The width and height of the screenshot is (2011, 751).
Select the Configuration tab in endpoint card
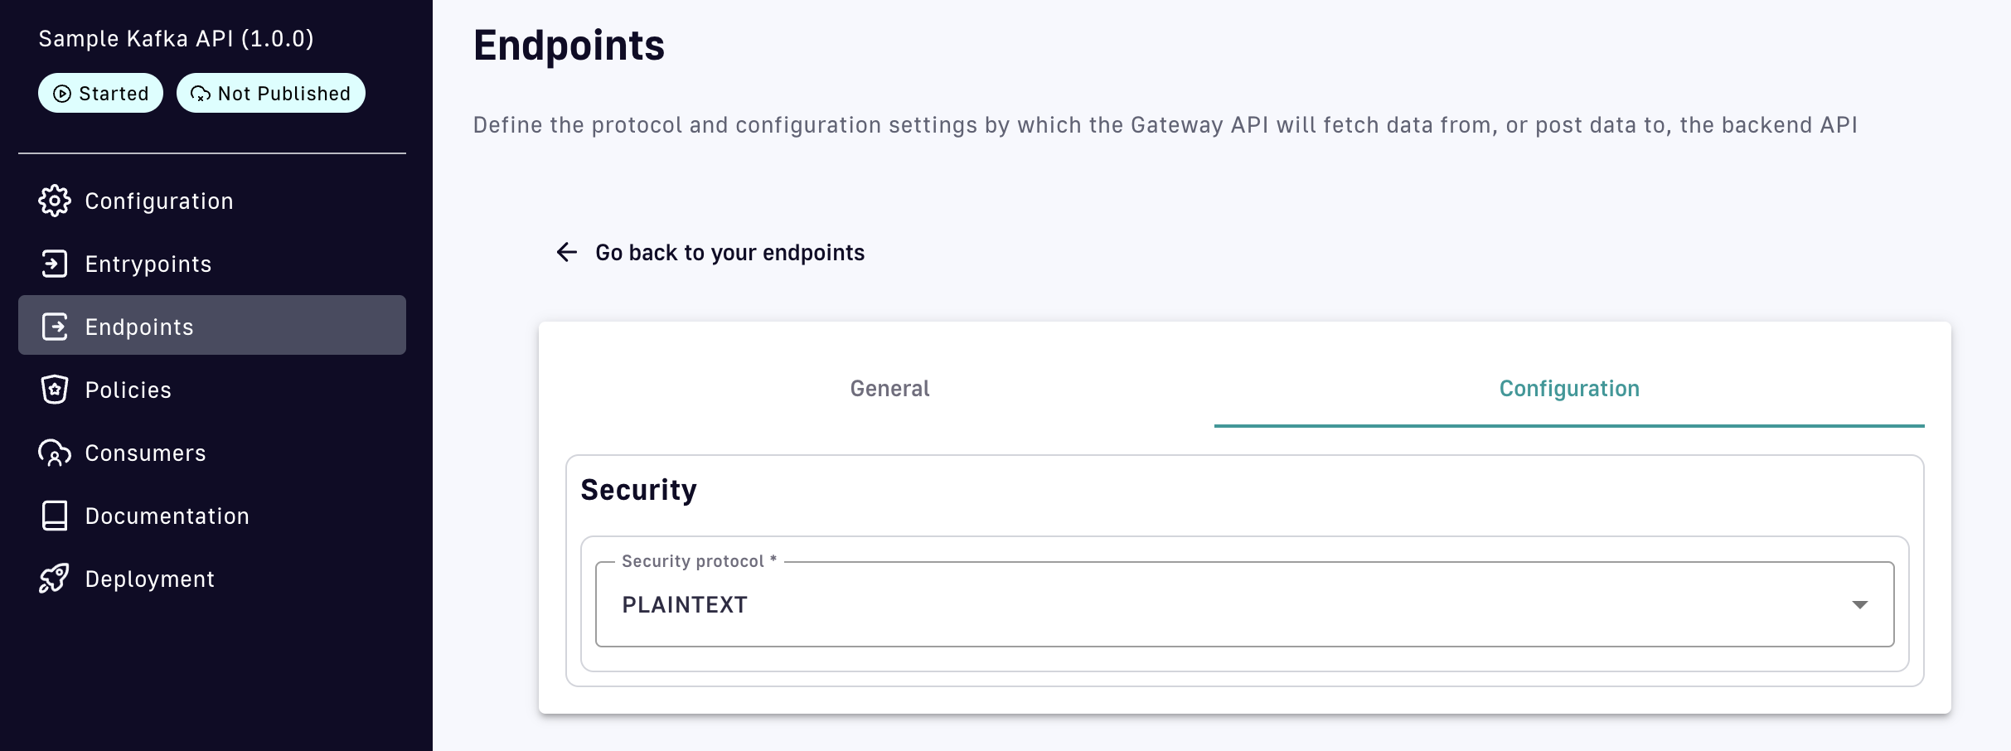point(1568,389)
